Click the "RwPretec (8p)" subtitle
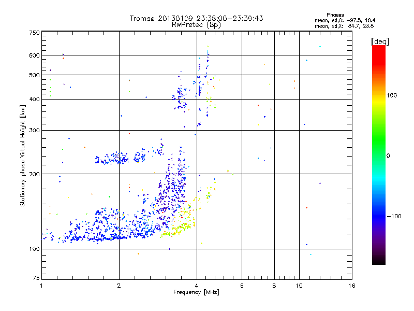Viewport: 414px width, 311px height. click(196, 25)
